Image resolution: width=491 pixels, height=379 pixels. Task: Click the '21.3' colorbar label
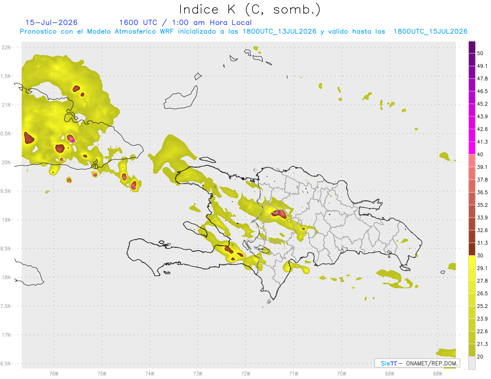coord(482,344)
